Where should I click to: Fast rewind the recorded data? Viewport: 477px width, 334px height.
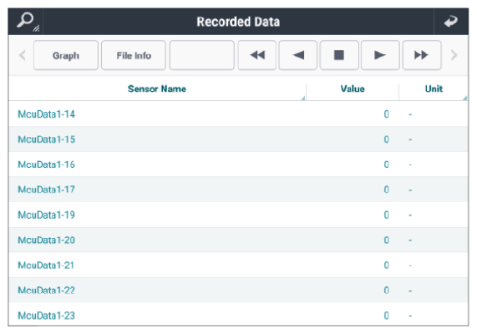coord(257,55)
